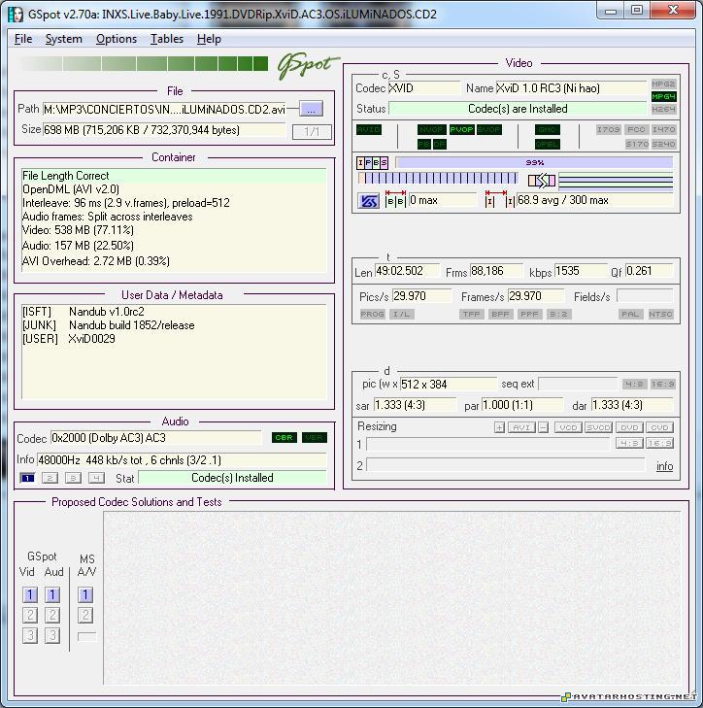703x708 pixels.
Task: Click the MPG4 codec indicator
Action: (663, 97)
